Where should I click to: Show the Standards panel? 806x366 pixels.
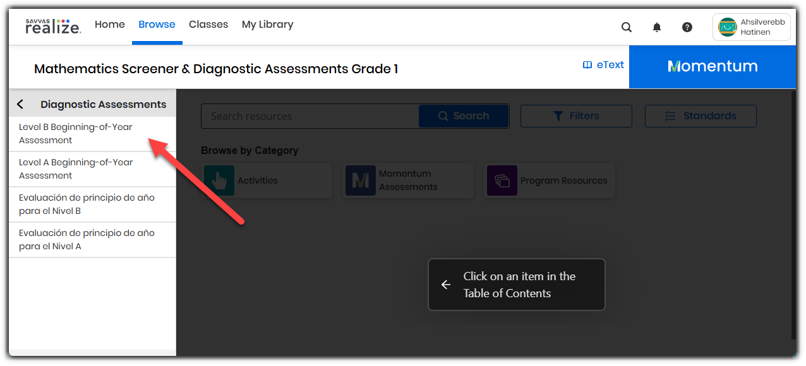coord(700,115)
